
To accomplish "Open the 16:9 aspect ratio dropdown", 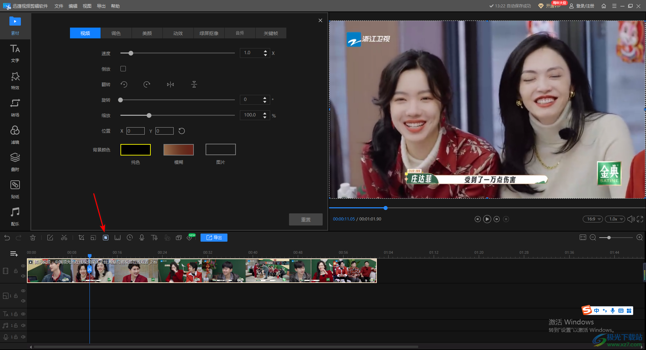I will pos(593,219).
